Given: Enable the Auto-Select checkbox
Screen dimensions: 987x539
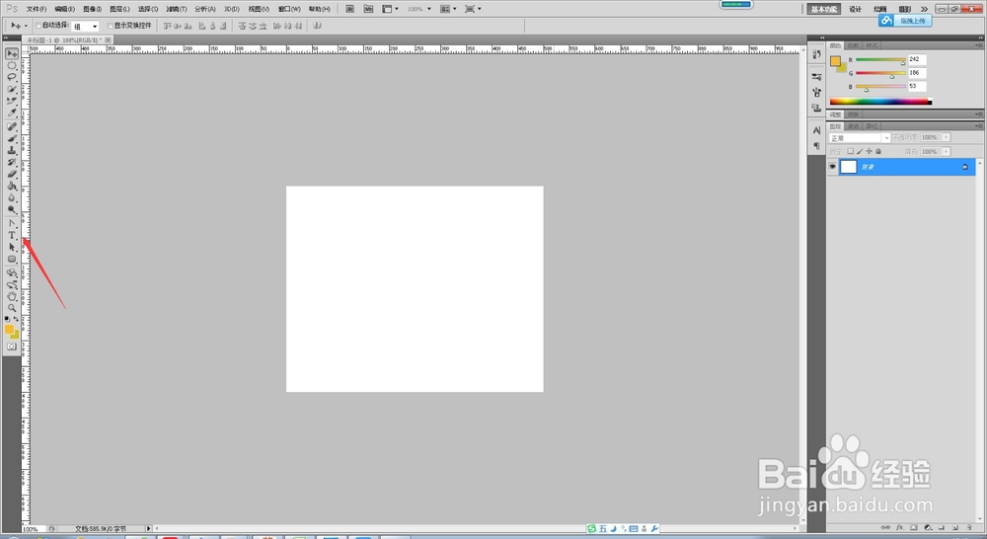Looking at the screenshot, I should (38, 26).
